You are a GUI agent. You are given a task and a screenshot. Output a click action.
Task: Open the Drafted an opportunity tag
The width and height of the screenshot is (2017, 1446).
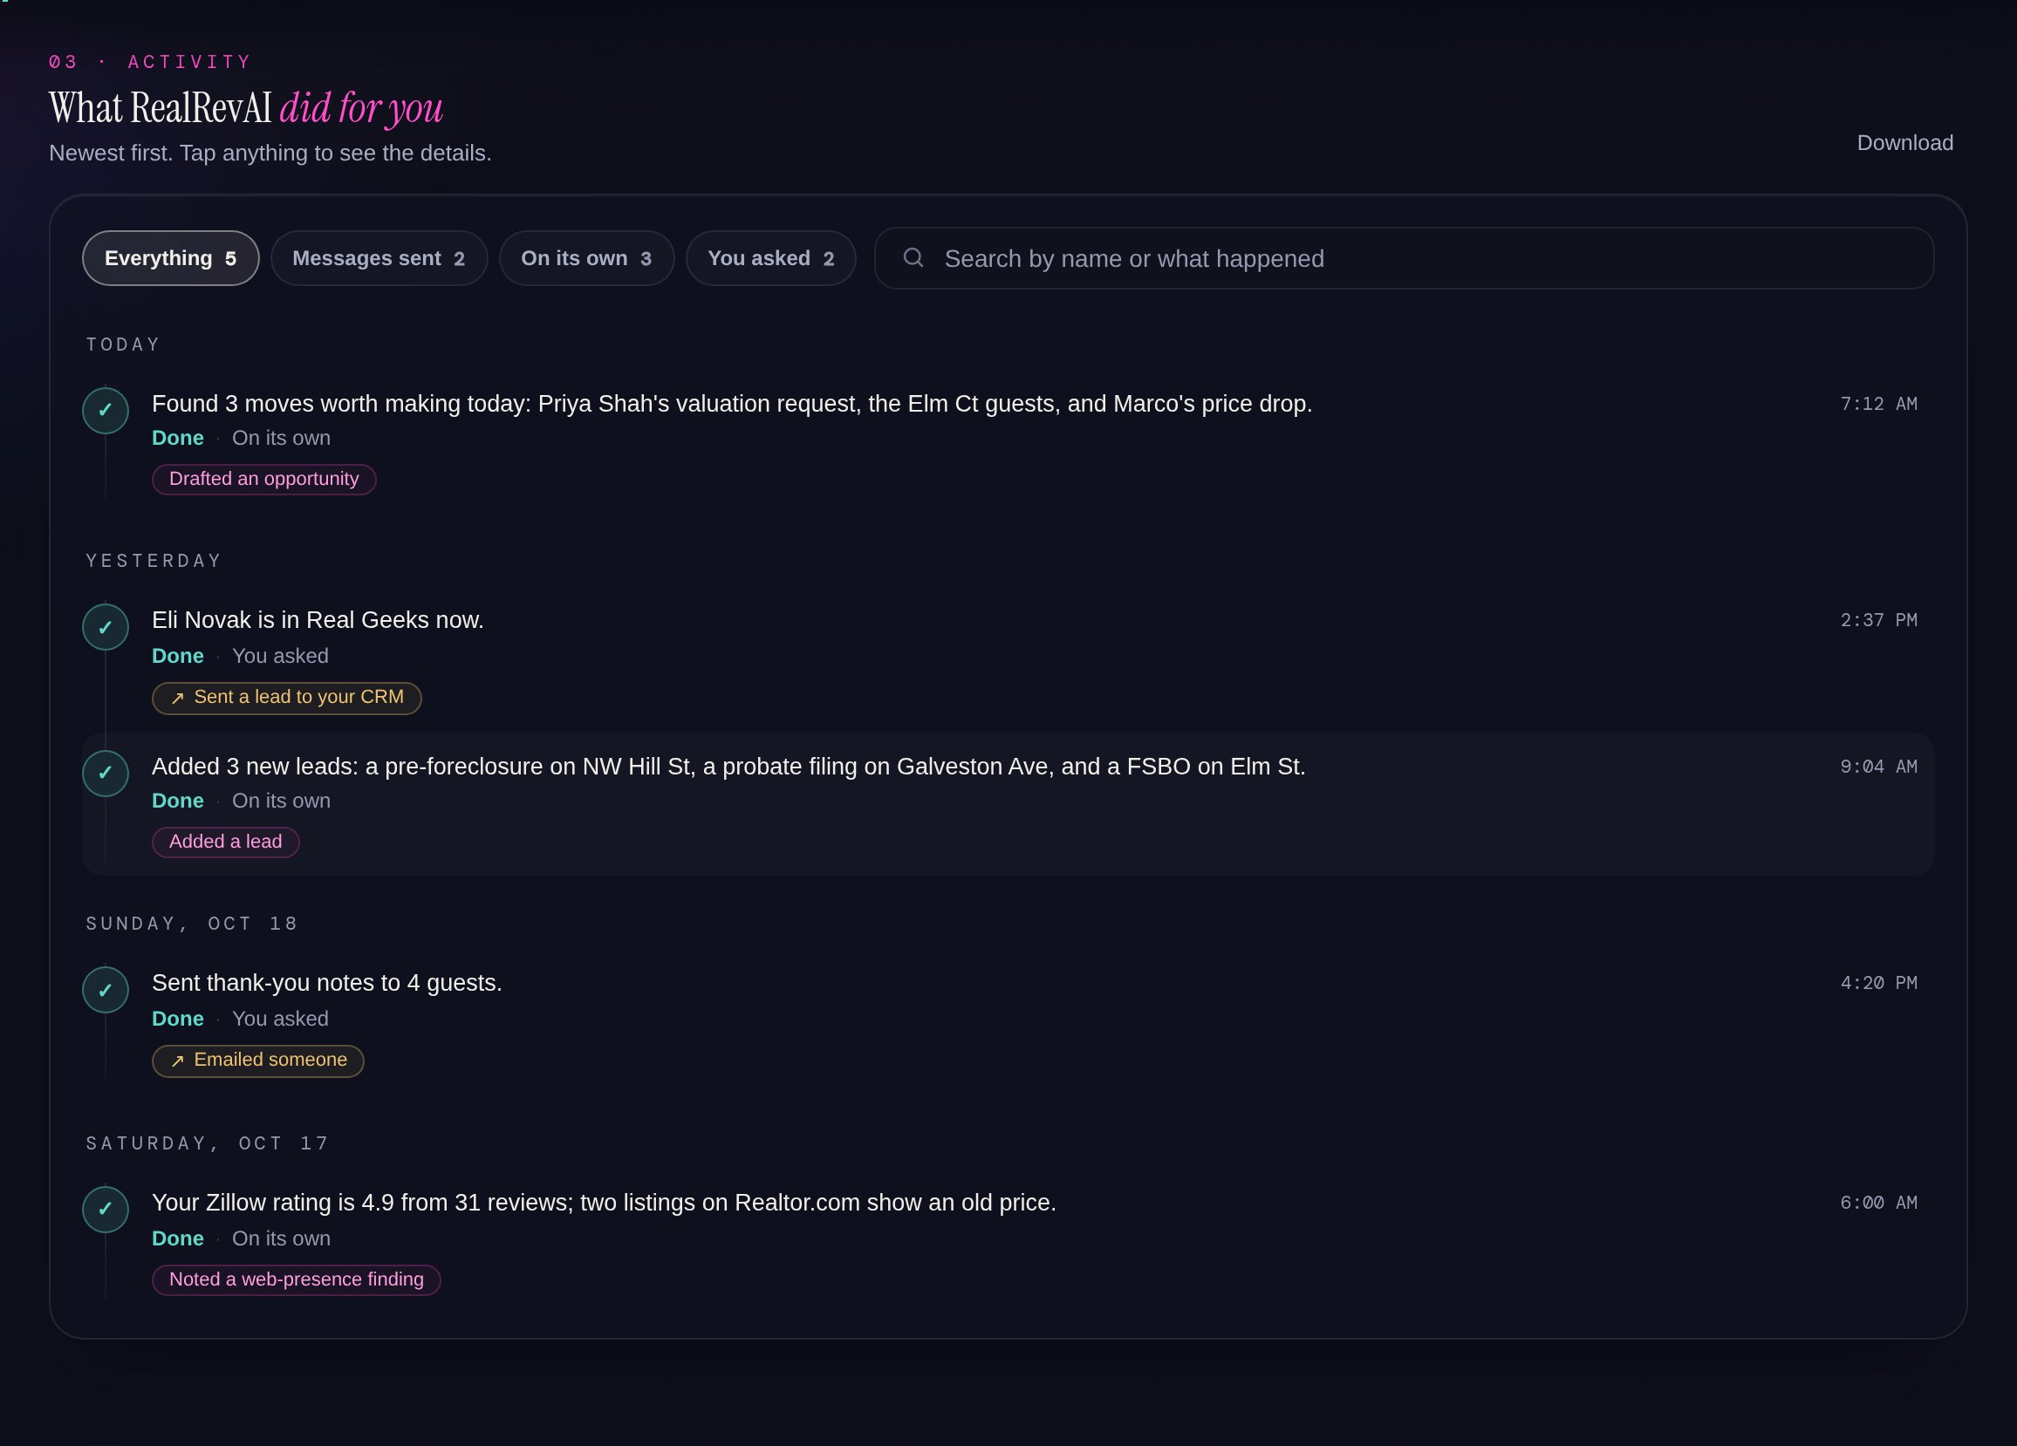(264, 480)
